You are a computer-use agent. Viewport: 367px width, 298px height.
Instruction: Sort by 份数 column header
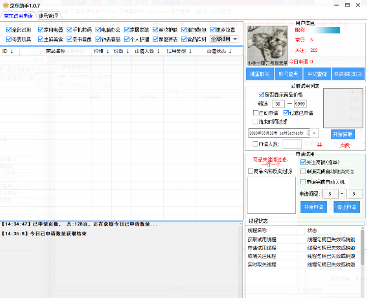(121, 51)
